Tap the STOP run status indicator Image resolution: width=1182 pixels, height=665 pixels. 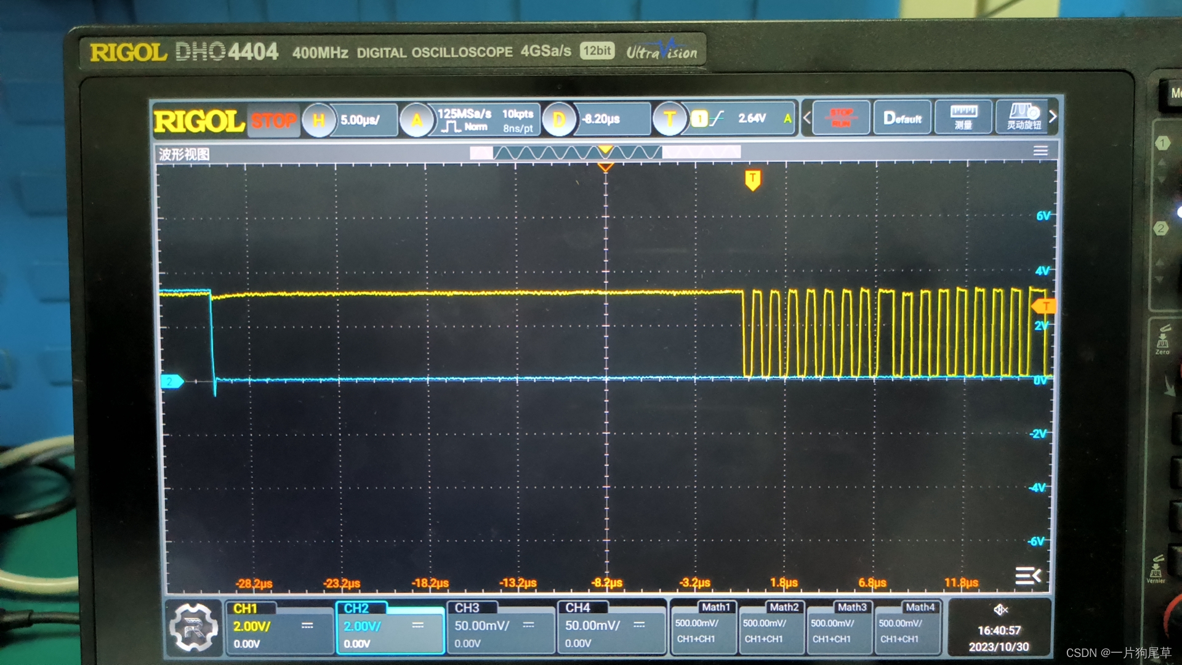(x=274, y=120)
